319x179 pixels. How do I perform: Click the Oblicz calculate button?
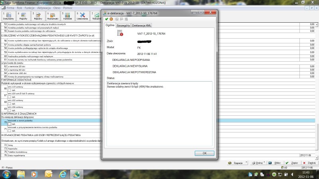pos(275,163)
